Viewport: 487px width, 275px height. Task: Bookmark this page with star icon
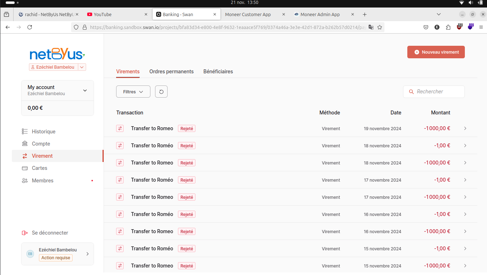click(380, 27)
